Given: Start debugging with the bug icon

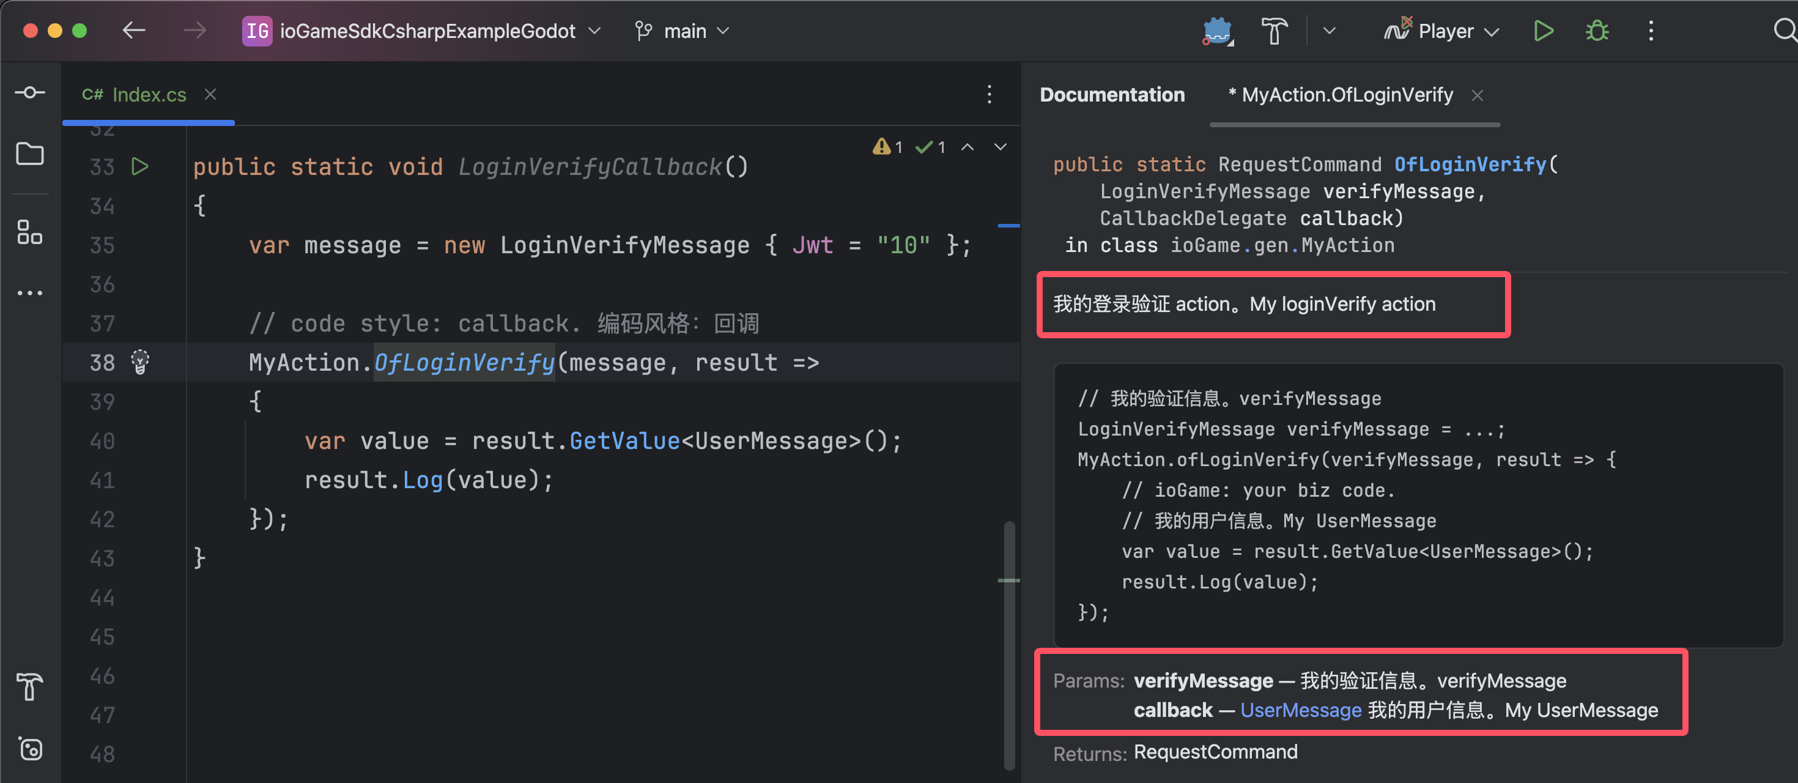Looking at the screenshot, I should tap(1597, 31).
